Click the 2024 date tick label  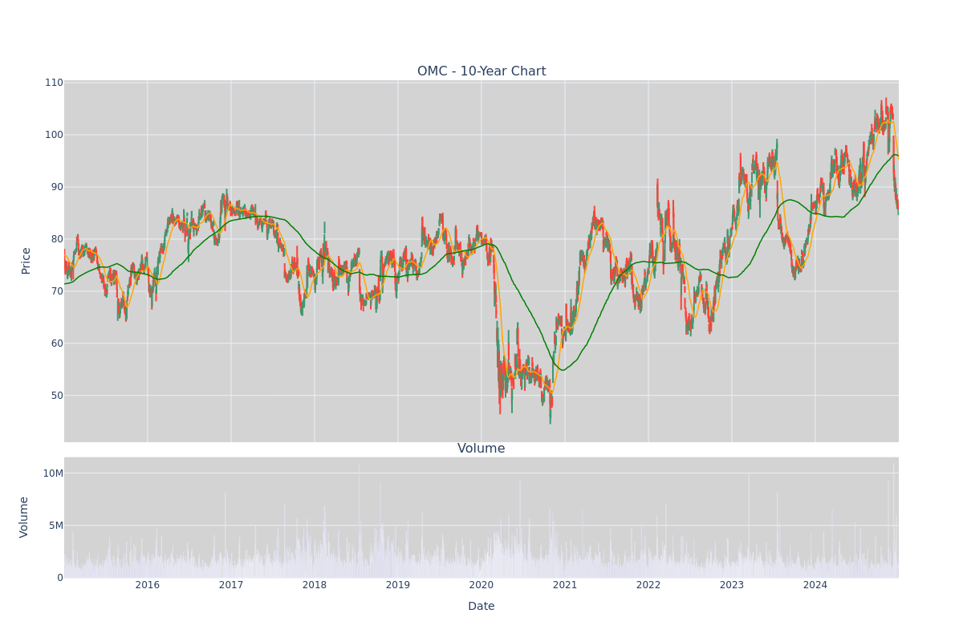815,585
